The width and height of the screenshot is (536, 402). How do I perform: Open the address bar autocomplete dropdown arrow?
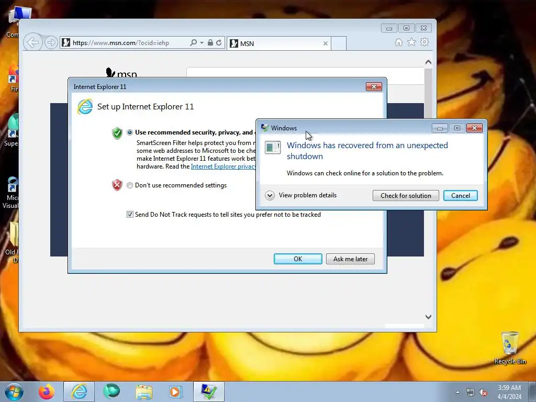click(202, 43)
